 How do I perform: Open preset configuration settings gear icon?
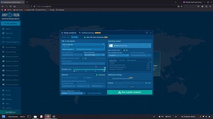(84, 93)
